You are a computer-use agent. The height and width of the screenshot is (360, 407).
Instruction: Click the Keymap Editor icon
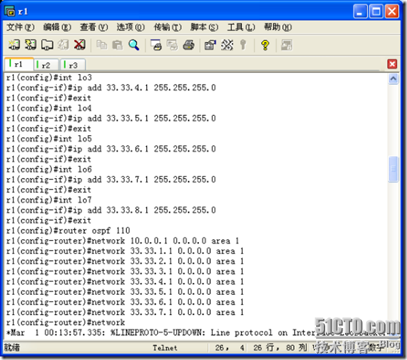pos(227,45)
